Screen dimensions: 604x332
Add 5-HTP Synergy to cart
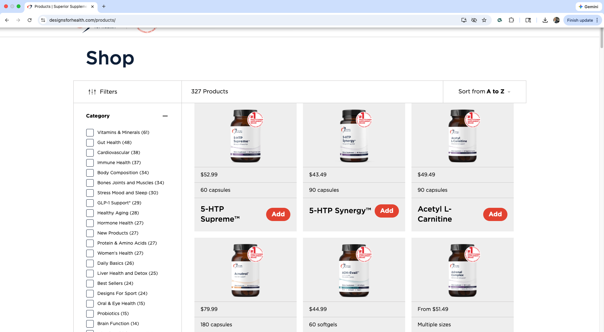(x=387, y=211)
